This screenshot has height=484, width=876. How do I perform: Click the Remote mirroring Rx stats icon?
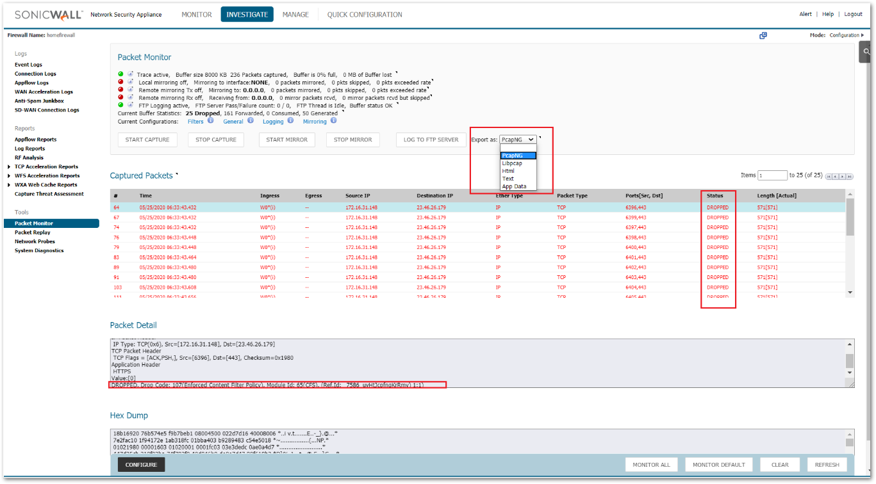[x=131, y=97]
